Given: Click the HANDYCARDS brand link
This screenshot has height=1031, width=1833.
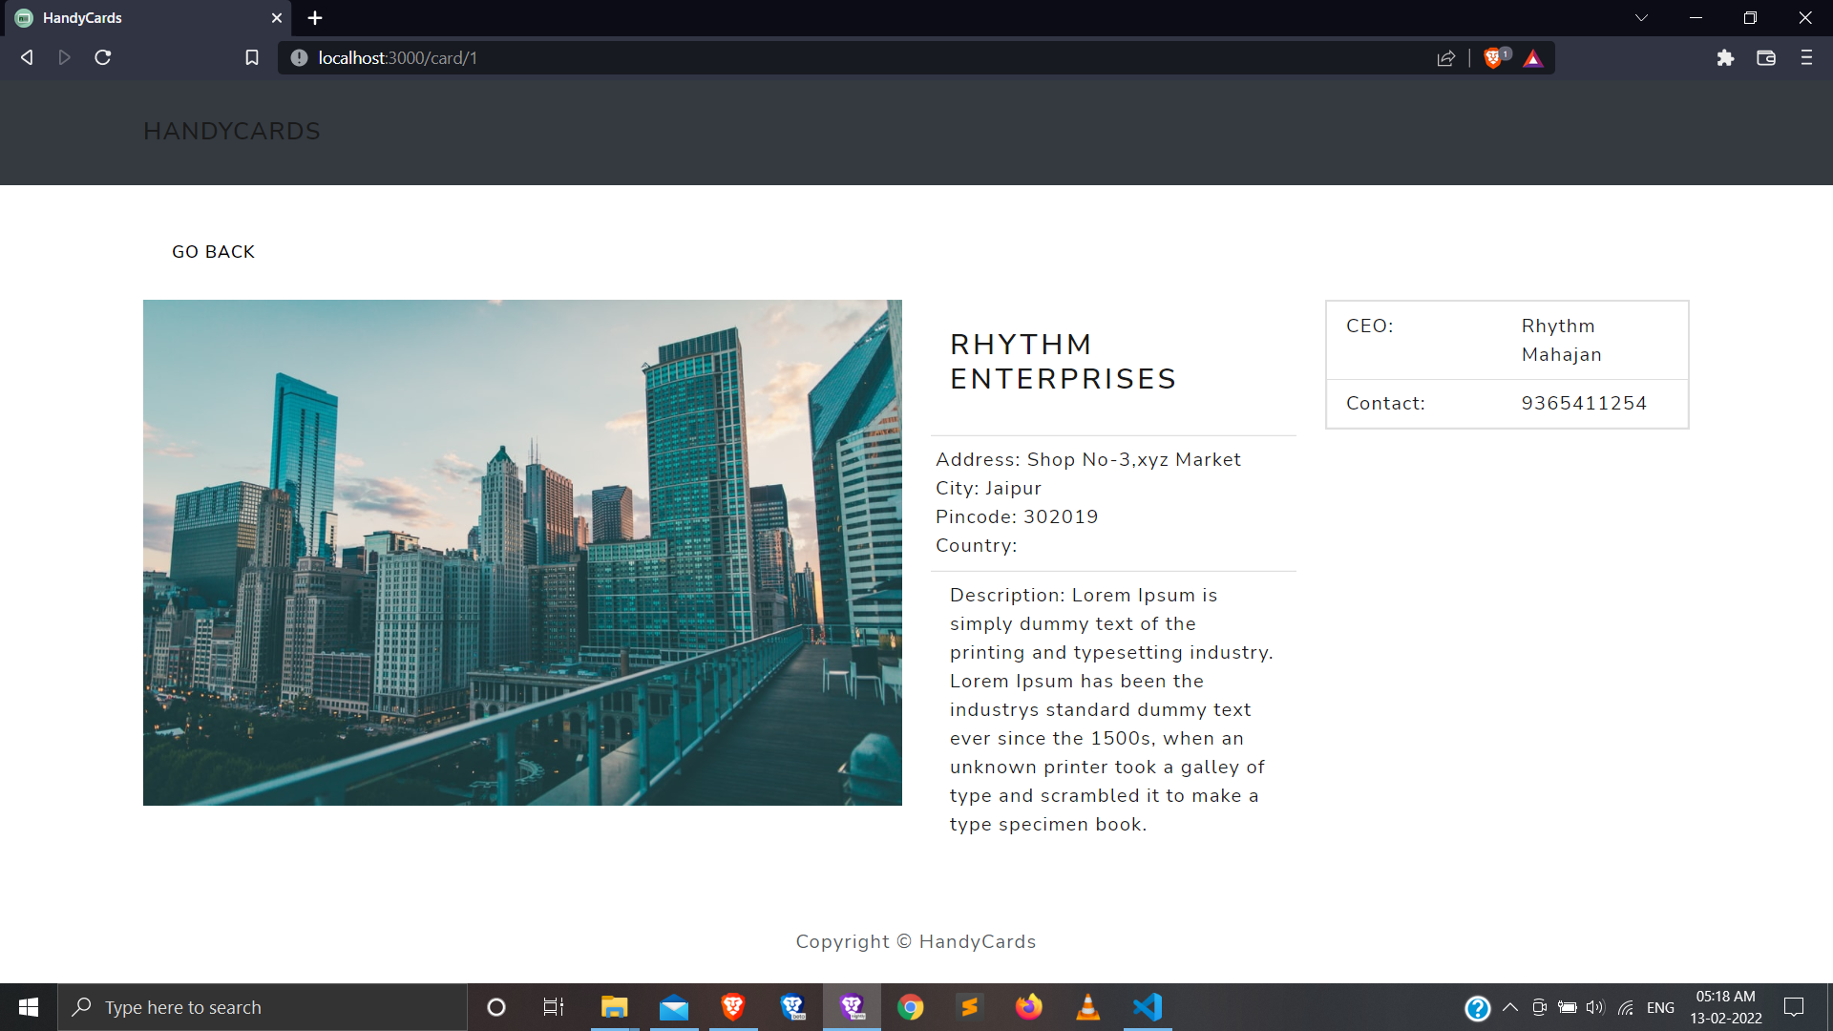Looking at the screenshot, I should [x=232, y=132].
